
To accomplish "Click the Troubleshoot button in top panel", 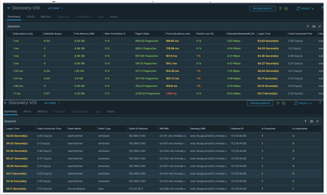I will point(262,8).
